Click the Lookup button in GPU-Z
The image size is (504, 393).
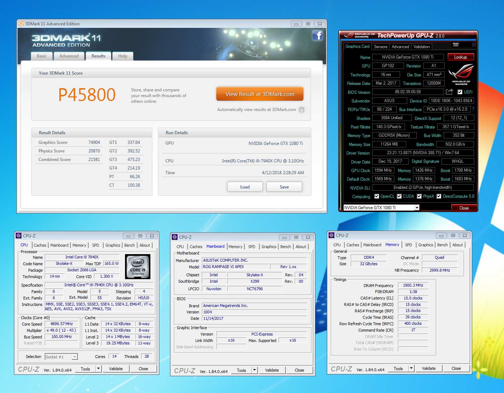click(x=460, y=57)
